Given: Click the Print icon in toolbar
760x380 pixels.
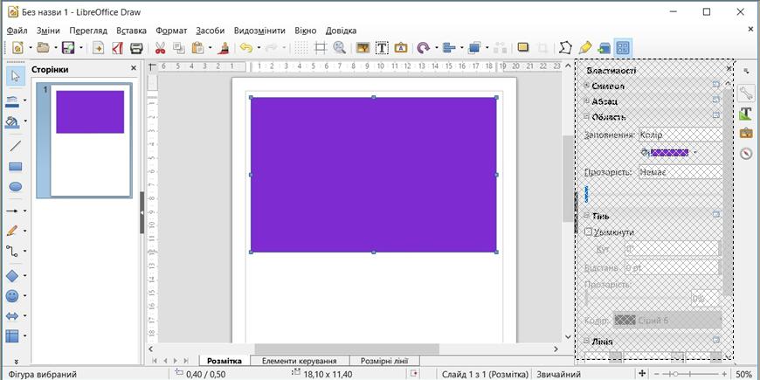Looking at the screenshot, I should [136, 48].
